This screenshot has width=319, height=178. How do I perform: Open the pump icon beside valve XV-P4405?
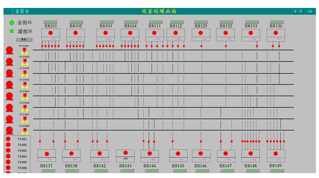click(9, 96)
